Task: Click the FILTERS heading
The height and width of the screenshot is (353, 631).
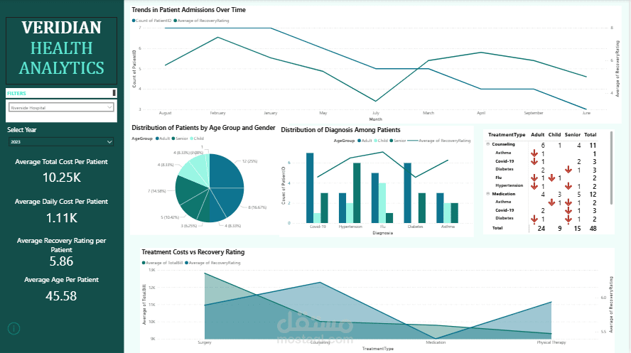Action: tap(16, 93)
